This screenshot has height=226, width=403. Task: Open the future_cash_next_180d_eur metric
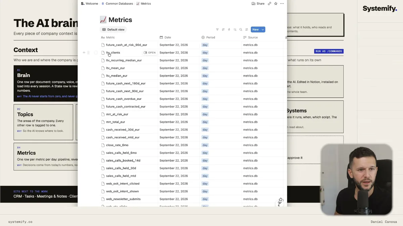click(126, 83)
